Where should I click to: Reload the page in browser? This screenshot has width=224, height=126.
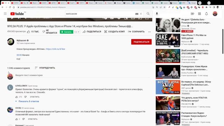point(10,7)
